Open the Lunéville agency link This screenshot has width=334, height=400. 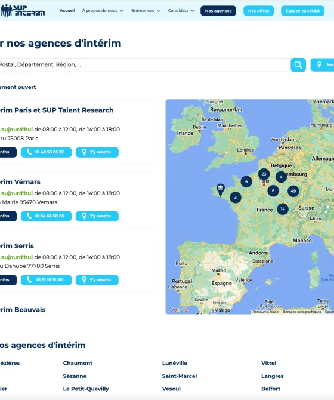175,363
